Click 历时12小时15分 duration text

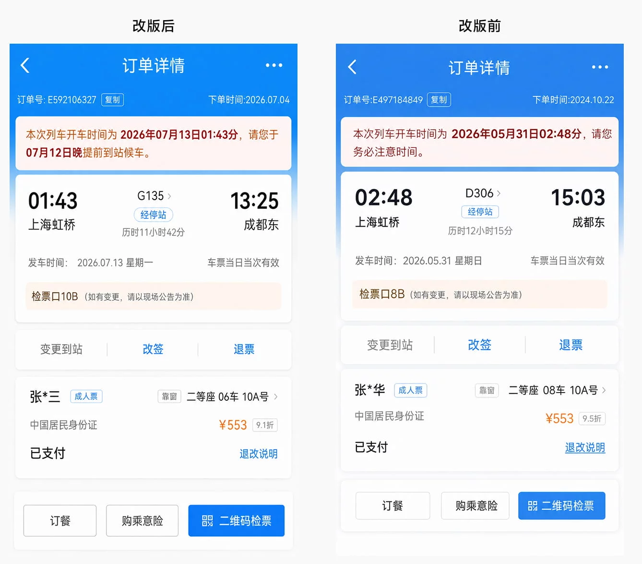coord(480,231)
